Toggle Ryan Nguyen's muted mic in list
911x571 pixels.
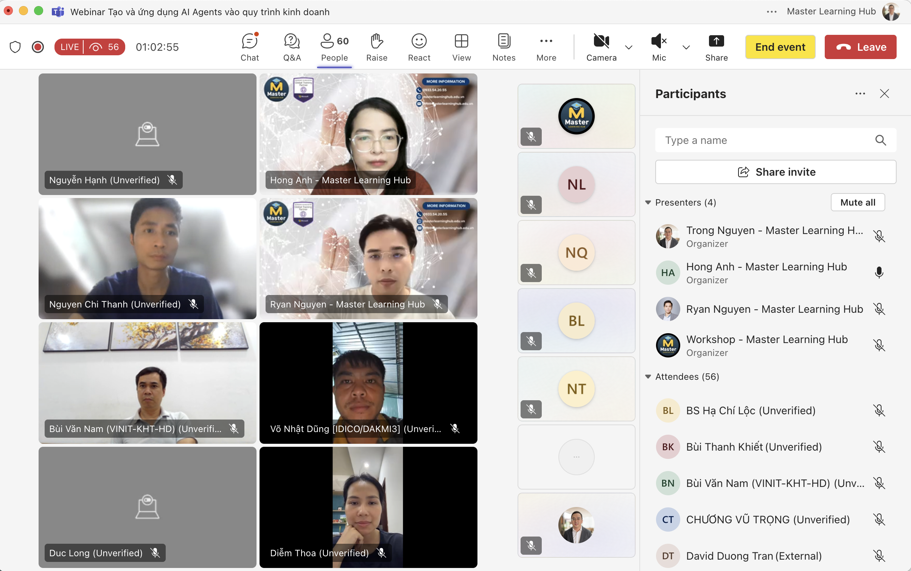[879, 309]
